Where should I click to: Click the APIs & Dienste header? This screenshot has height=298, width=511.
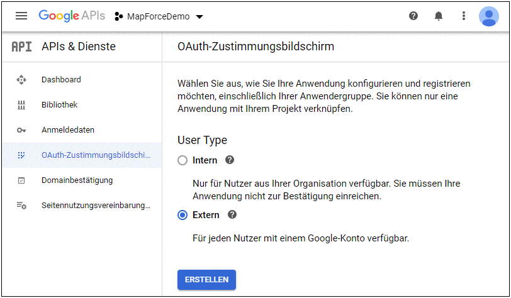click(x=79, y=47)
